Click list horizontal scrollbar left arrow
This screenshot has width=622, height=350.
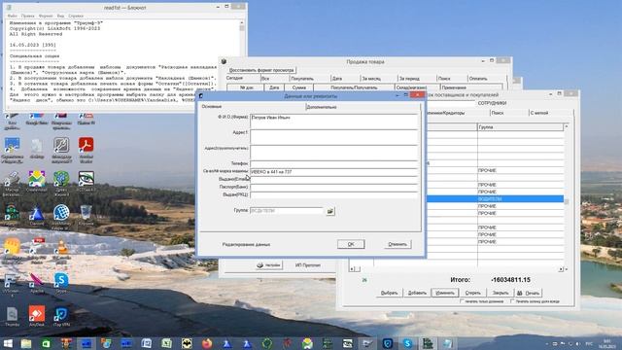tap(352, 269)
